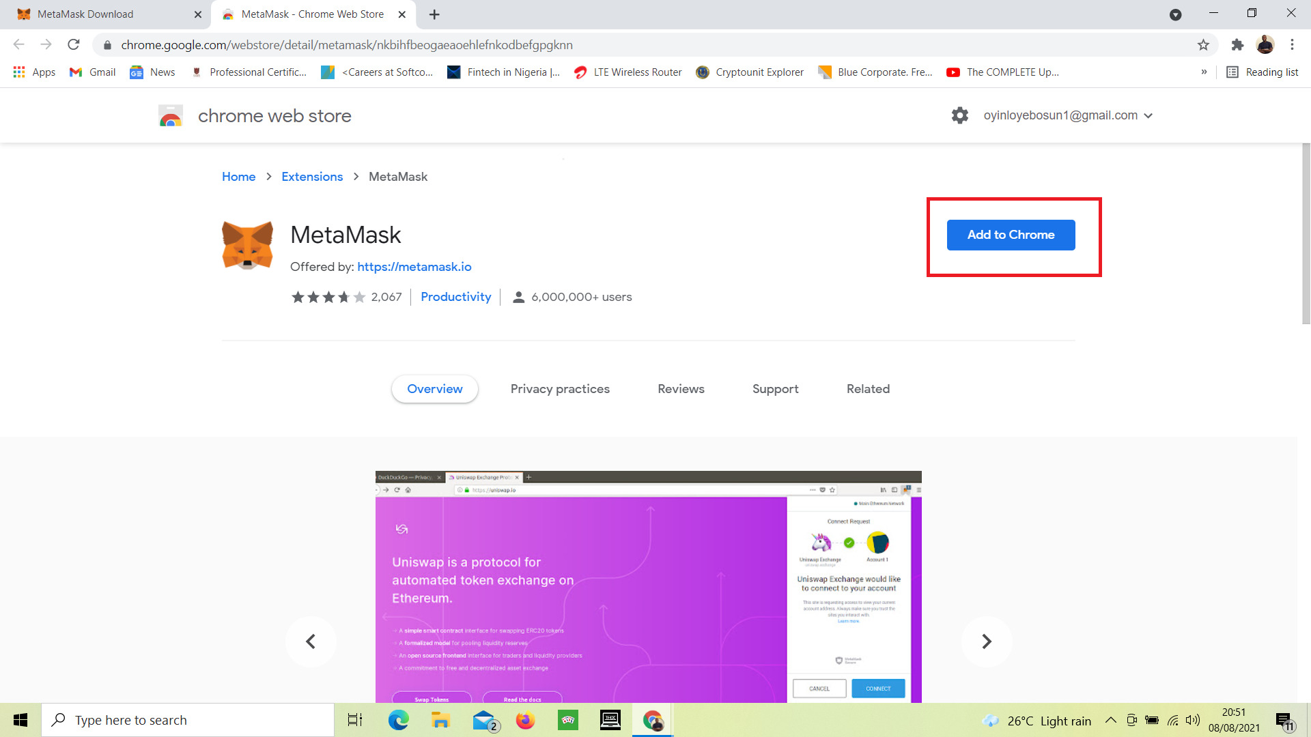Open the LTE Wireless Router bookmark
Viewport: 1311px width, 737px height.
tap(628, 72)
